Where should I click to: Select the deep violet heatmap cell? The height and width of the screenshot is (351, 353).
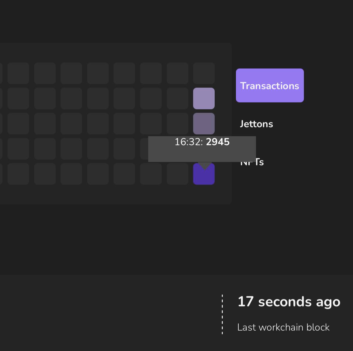[x=204, y=177]
